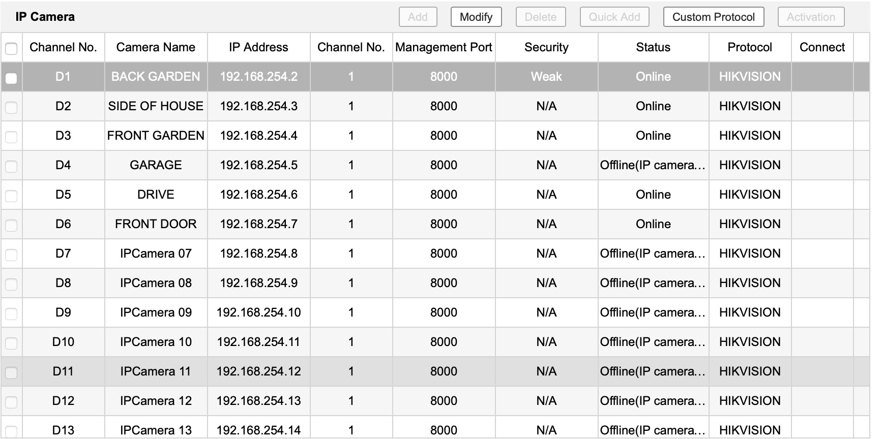Select the Protocol column header
Screen dimensions: 882x439
[750, 47]
